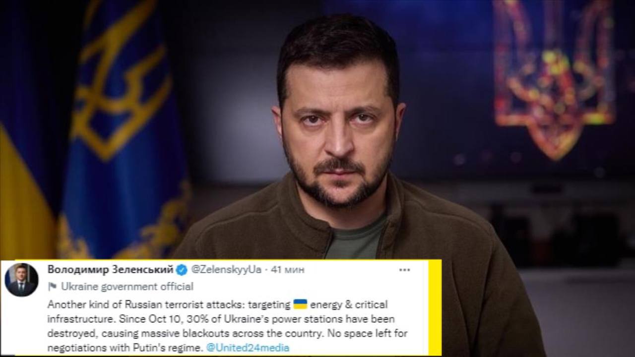The width and height of the screenshot is (635, 357).
Task: Click the Ukraine government official label
Action: coord(127,287)
